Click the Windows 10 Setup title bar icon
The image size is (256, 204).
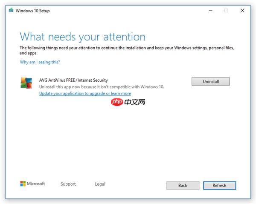(x=11, y=10)
